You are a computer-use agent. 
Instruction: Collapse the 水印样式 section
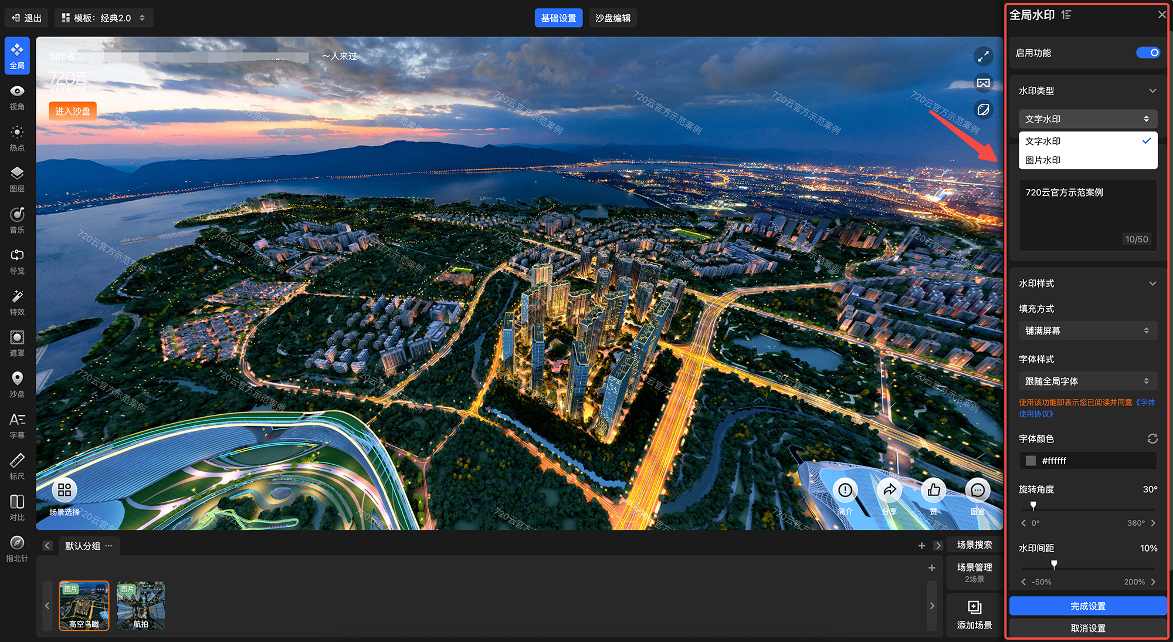[x=1152, y=283]
